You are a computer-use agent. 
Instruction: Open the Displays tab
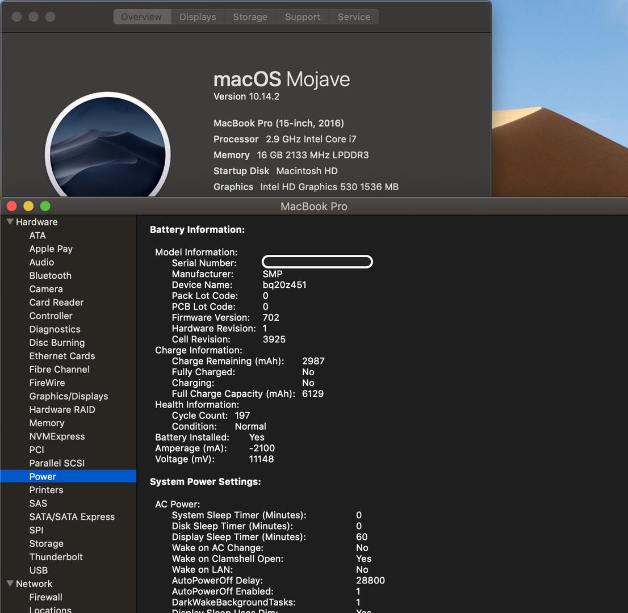(x=198, y=17)
